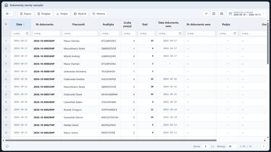
Task: Open the Przedział czasowy date range dropdown
Action: (247, 14)
